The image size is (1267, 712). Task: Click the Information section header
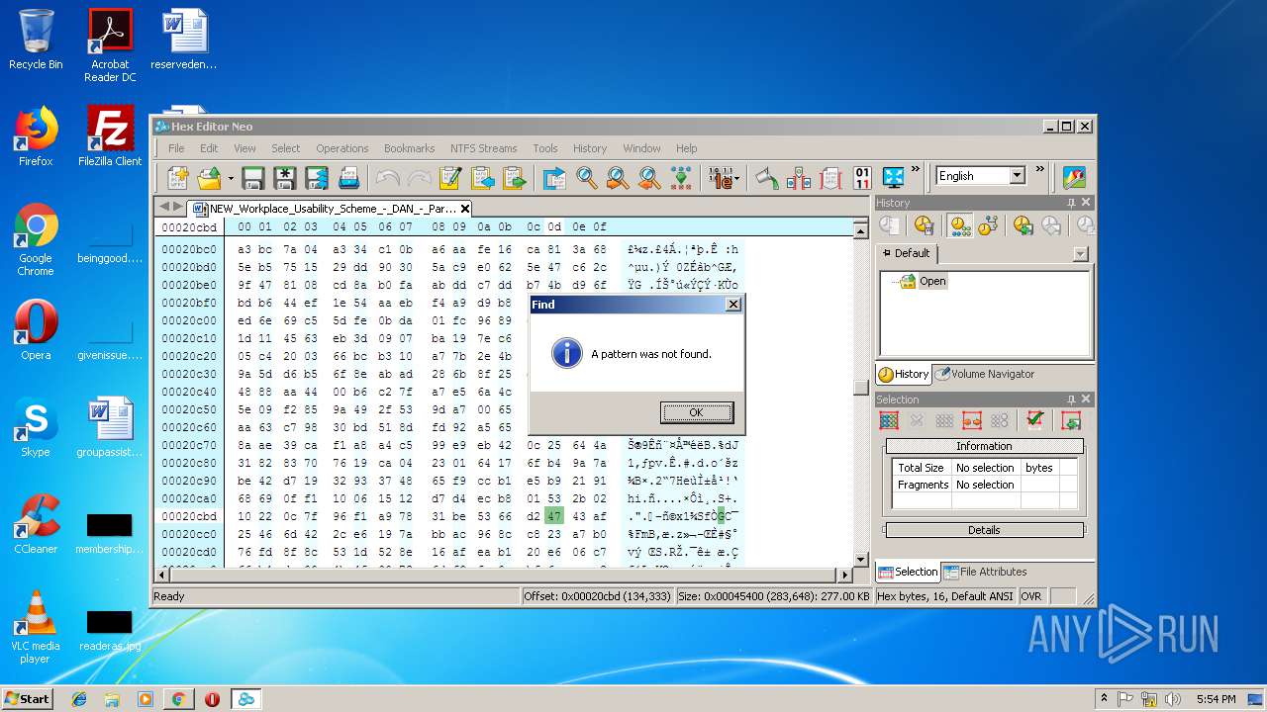click(x=984, y=446)
